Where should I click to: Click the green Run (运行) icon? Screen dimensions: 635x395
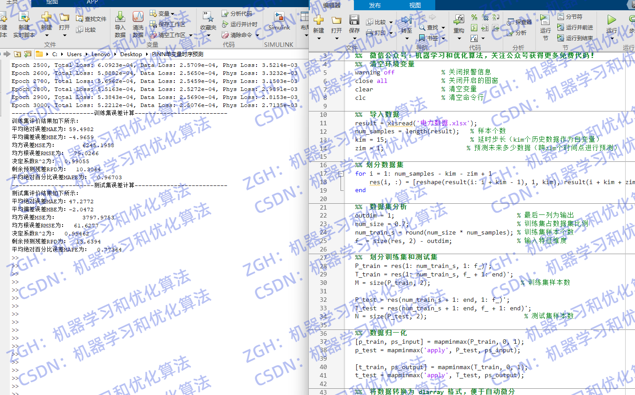[x=611, y=20]
